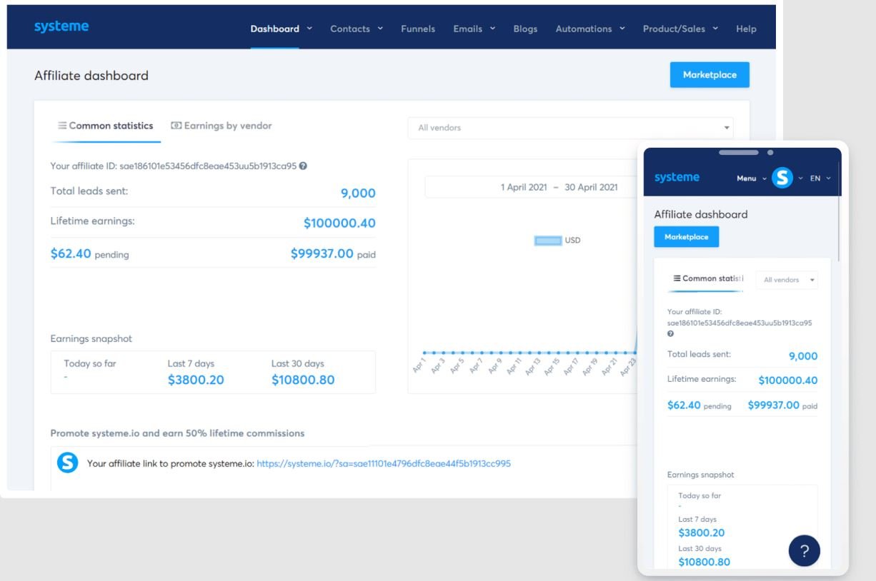Open the question mark help chat button
This screenshot has height=581, width=876.
805,551
